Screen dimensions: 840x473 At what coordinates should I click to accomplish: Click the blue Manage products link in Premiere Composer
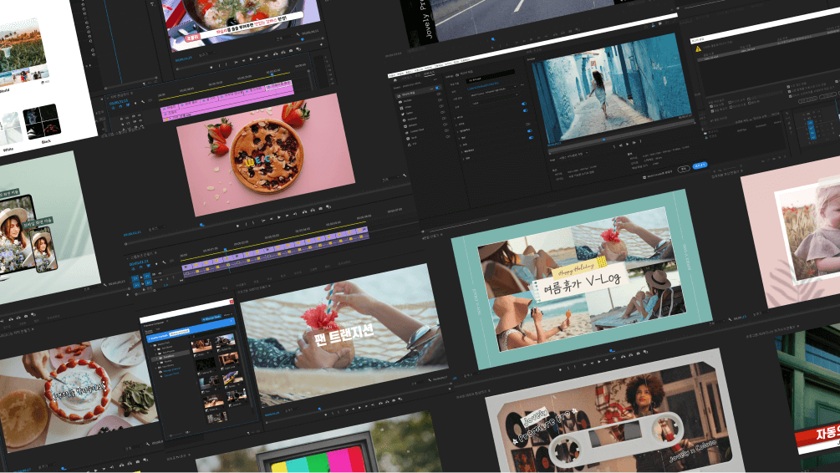click(171, 369)
